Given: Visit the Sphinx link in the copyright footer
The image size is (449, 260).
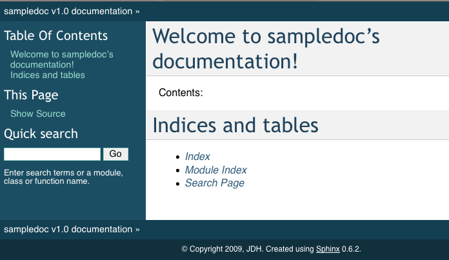Looking at the screenshot, I should click(327, 249).
